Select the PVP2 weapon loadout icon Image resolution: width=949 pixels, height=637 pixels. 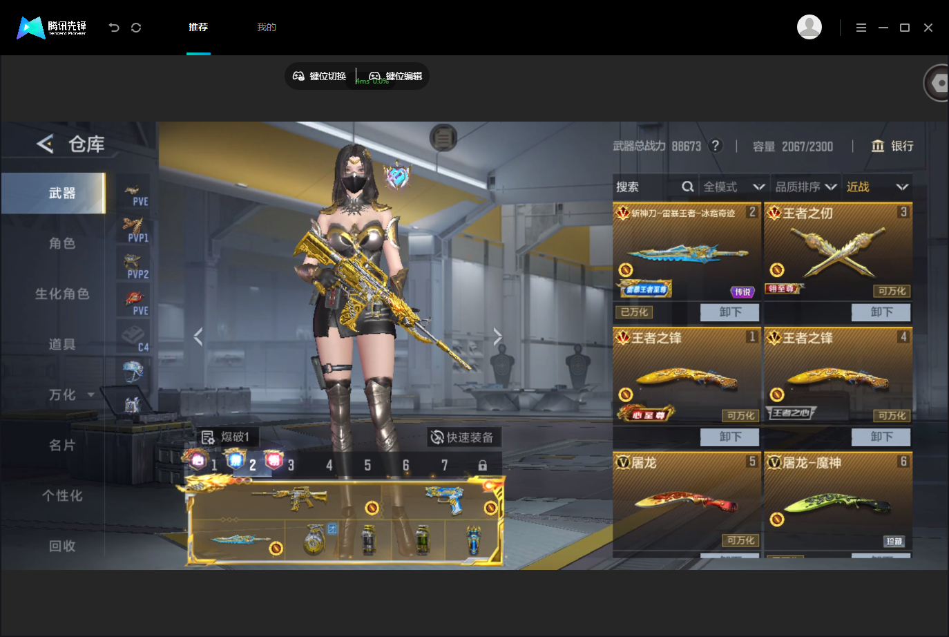click(134, 266)
